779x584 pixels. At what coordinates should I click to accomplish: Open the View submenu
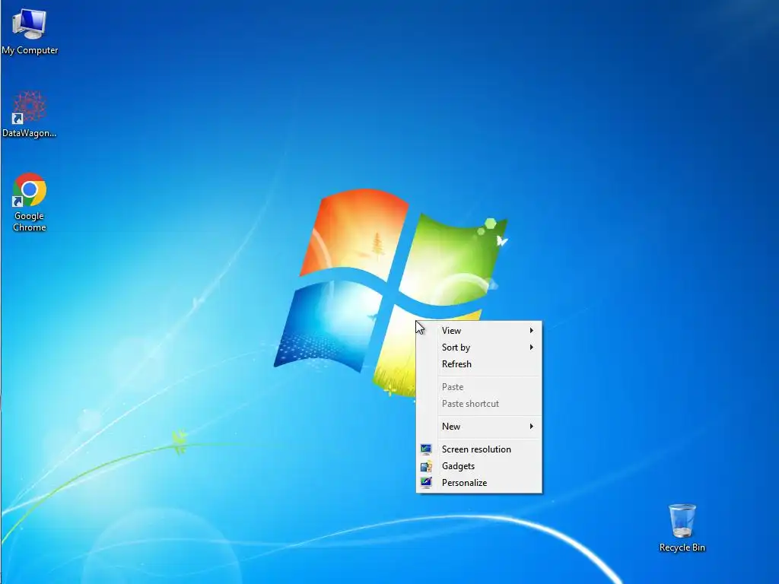479,331
